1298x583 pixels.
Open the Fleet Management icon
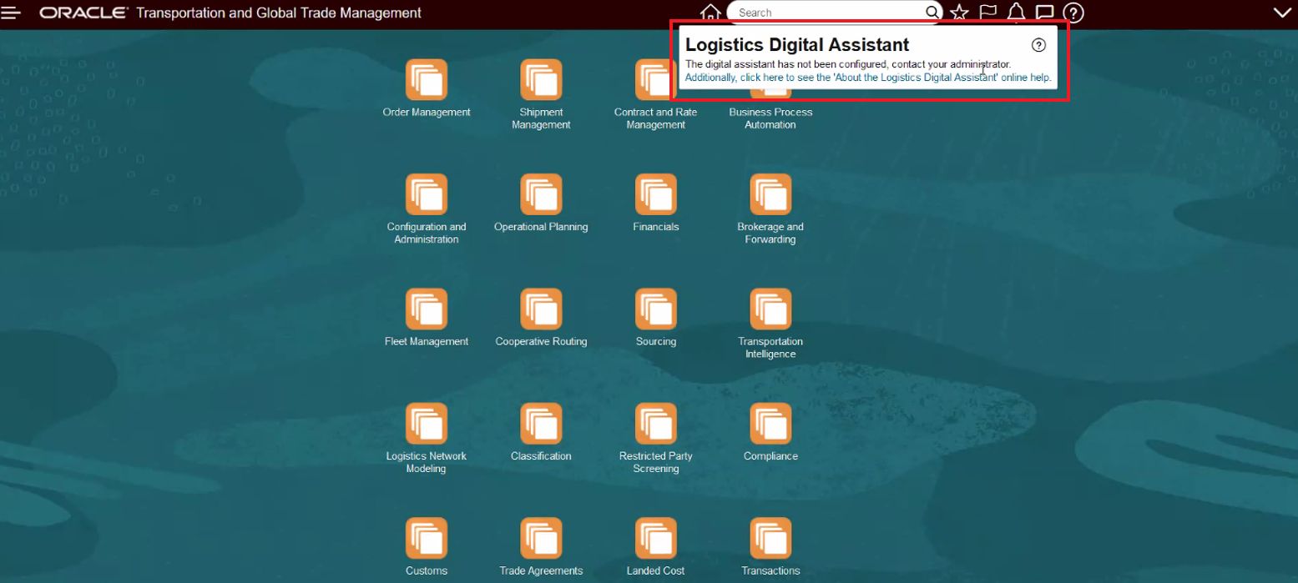pos(427,309)
